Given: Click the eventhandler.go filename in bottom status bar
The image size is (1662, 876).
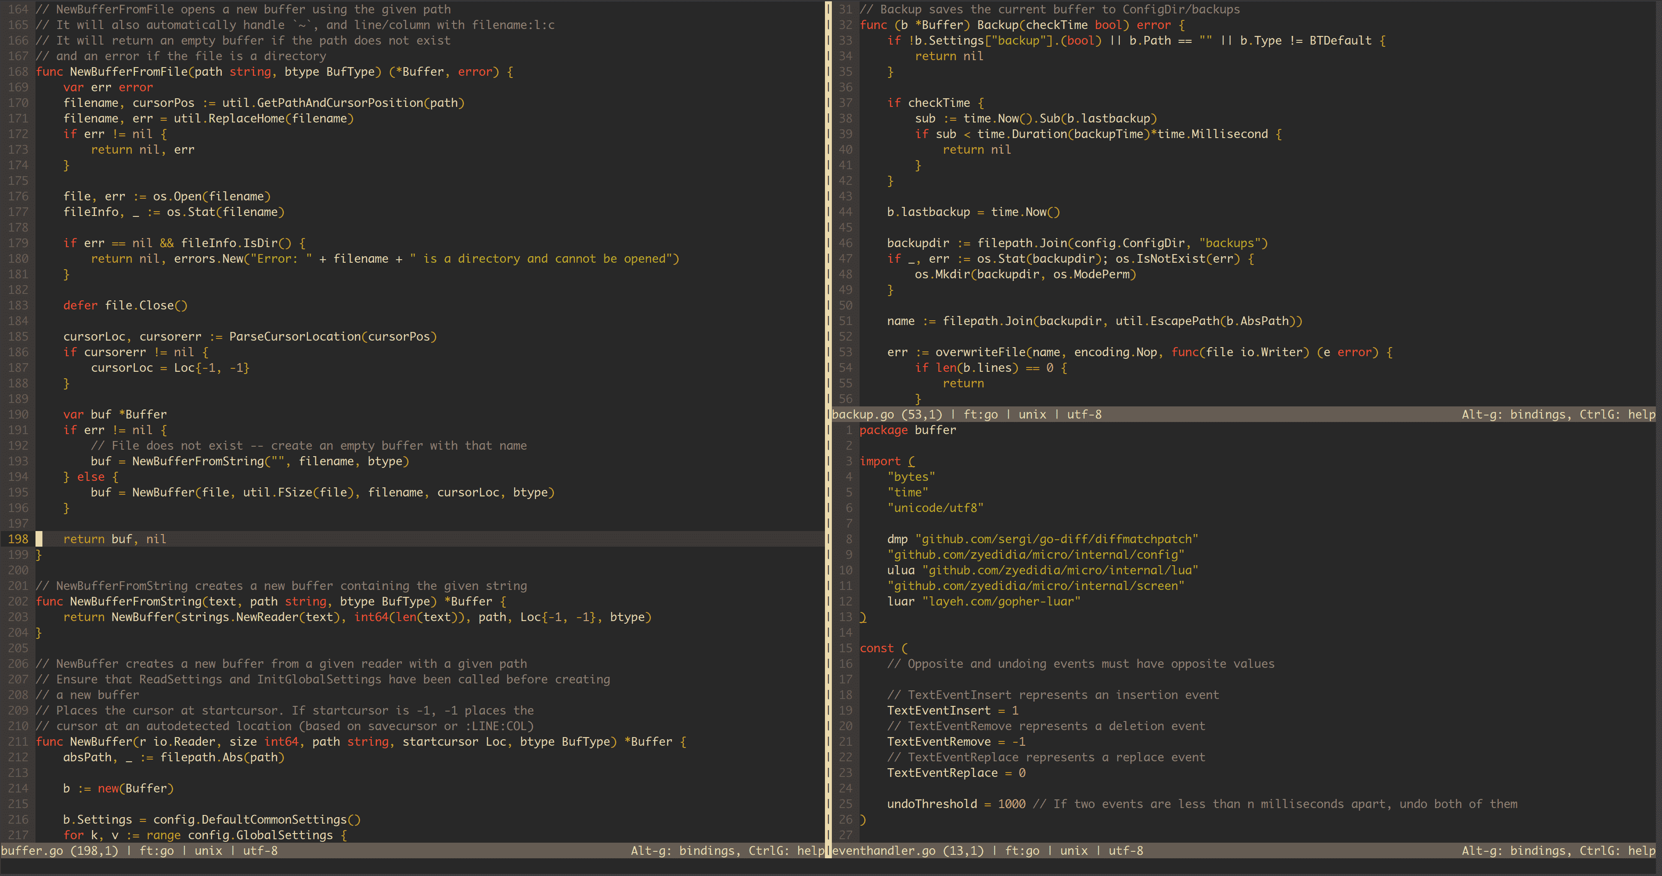Looking at the screenshot, I should pos(884,851).
